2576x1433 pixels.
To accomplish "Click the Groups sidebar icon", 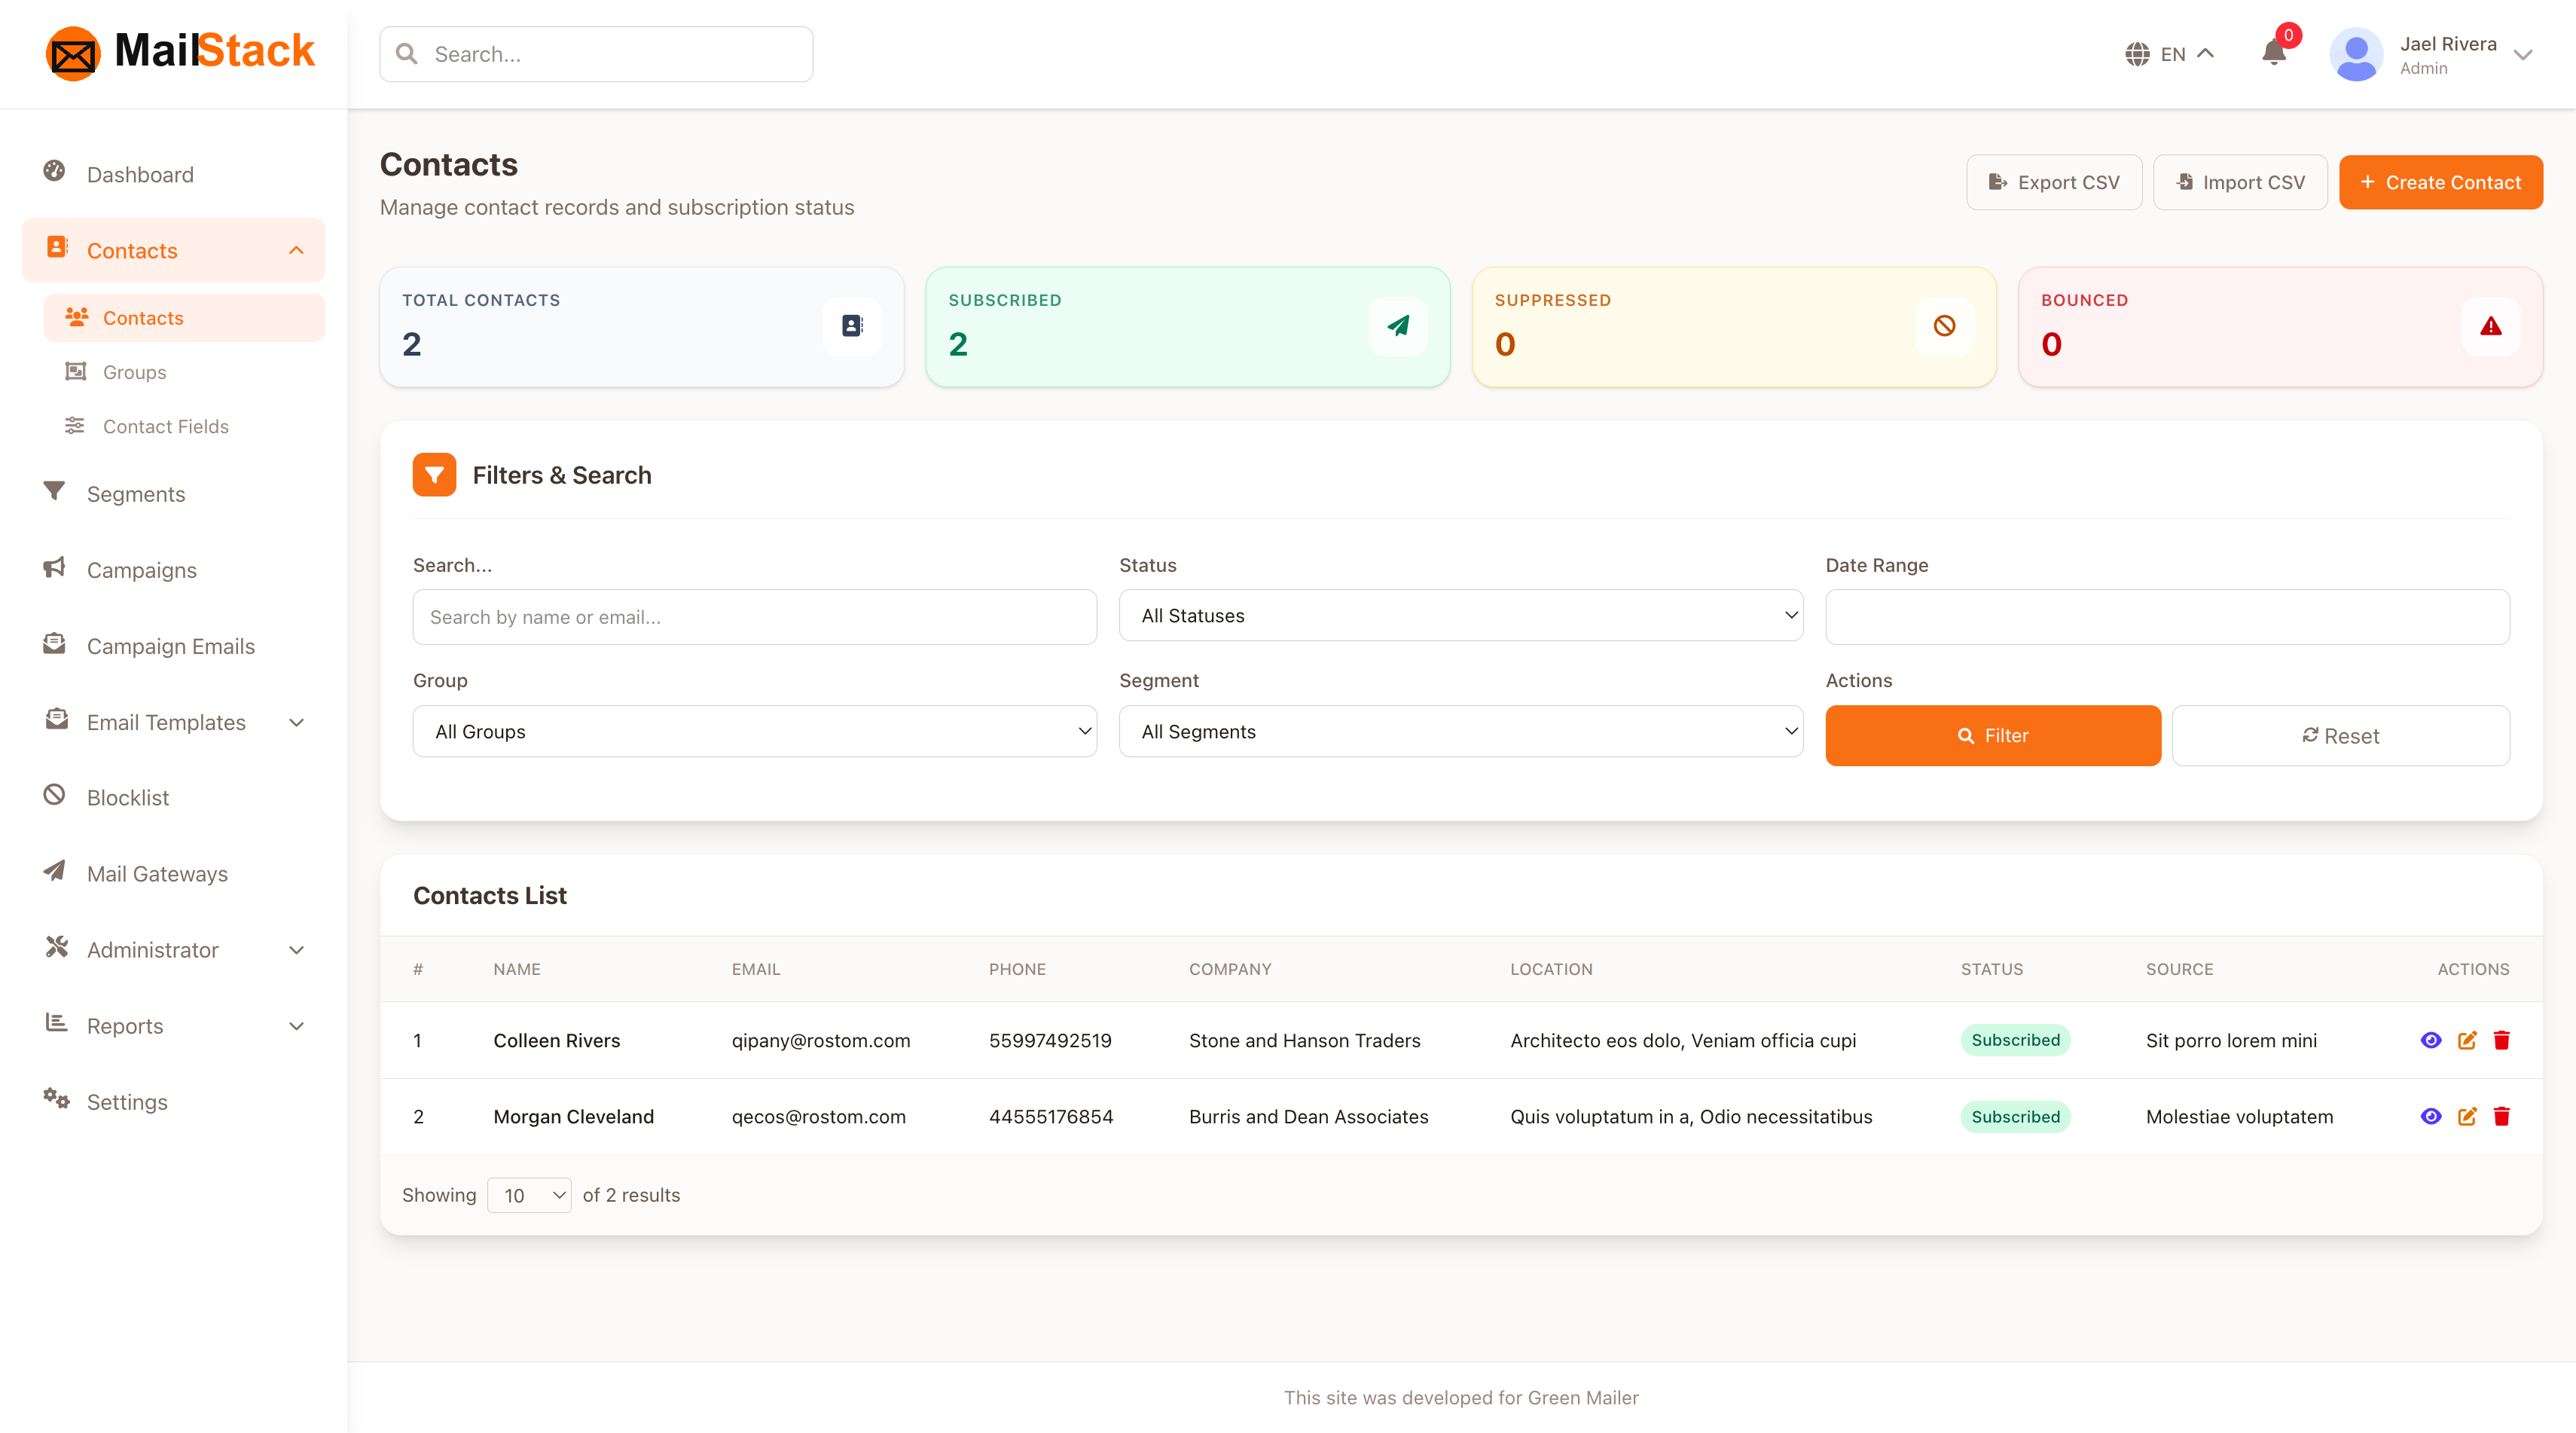I will click(76, 371).
